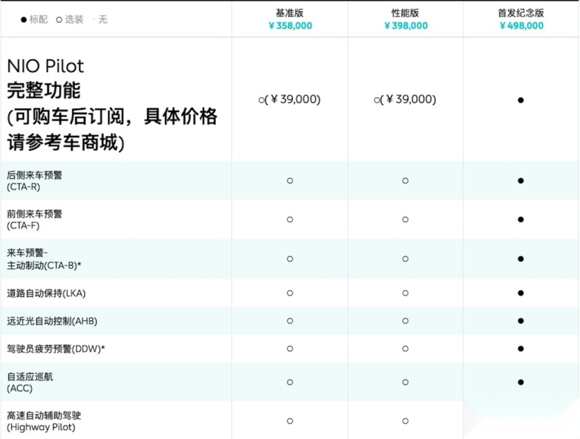Click CTA-F standard dot under 首发纪念版
Screen dimensions: 580x439
click(521, 219)
